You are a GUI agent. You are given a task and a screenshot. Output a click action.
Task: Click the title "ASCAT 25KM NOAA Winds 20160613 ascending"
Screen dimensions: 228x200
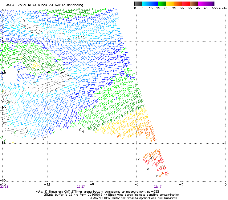44,5
